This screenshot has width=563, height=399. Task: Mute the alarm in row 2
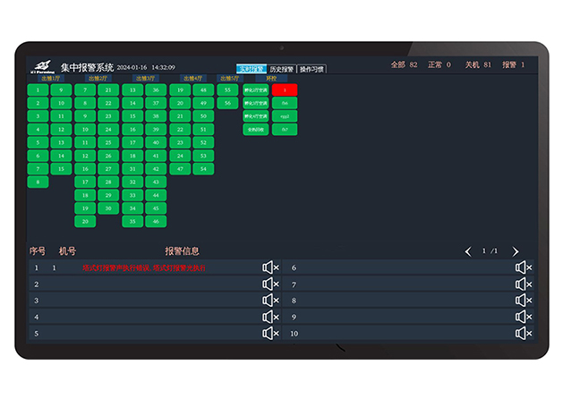coord(270,284)
